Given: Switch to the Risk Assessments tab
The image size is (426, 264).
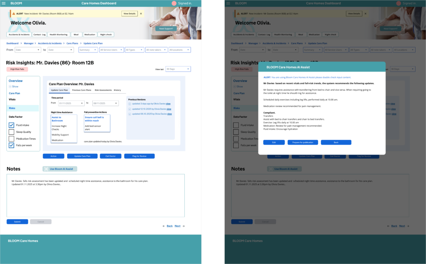Looking at the screenshot, I should click(x=103, y=90).
